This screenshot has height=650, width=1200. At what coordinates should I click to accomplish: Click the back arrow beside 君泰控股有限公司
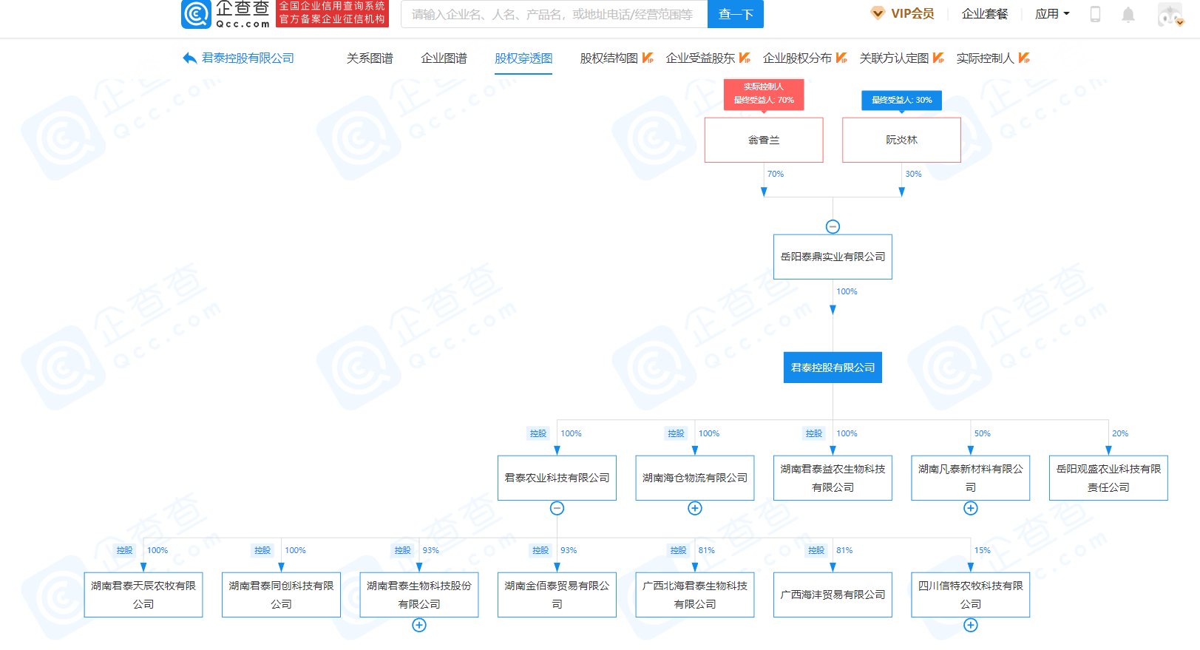(x=189, y=58)
